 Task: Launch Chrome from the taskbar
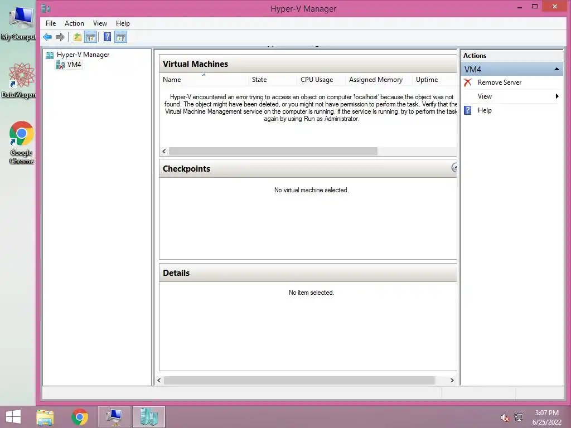(80, 417)
